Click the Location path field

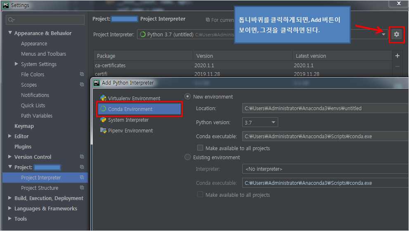click(x=325, y=108)
